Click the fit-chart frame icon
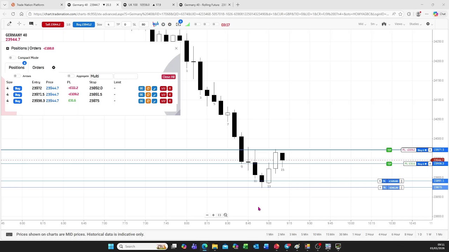Viewport: 449px width, 252px height. point(220,215)
